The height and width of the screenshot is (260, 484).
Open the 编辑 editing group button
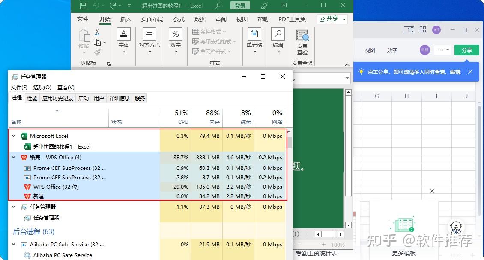click(x=278, y=40)
